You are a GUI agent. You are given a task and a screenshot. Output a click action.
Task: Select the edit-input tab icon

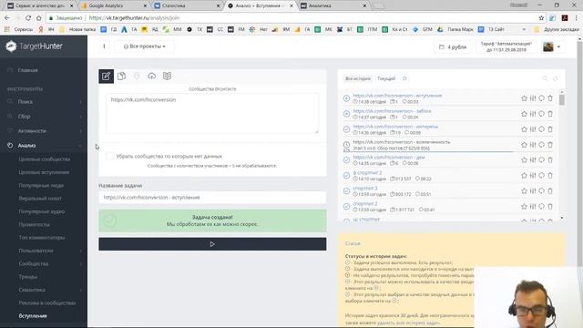pyautogui.click(x=106, y=77)
